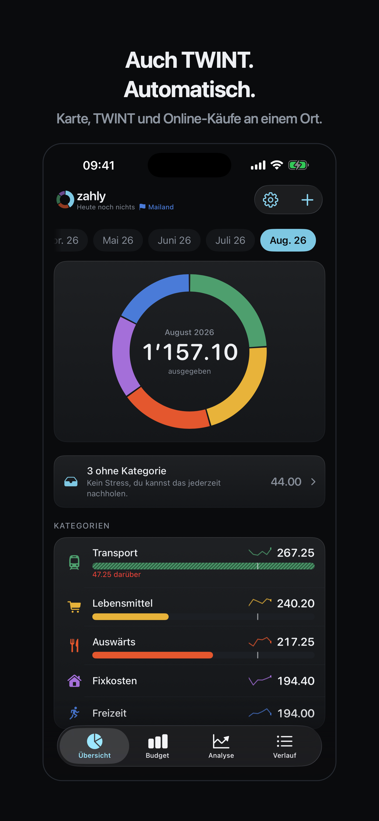The height and width of the screenshot is (821, 379).
Task: Tap the battery charging status icon
Action: point(298,165)
